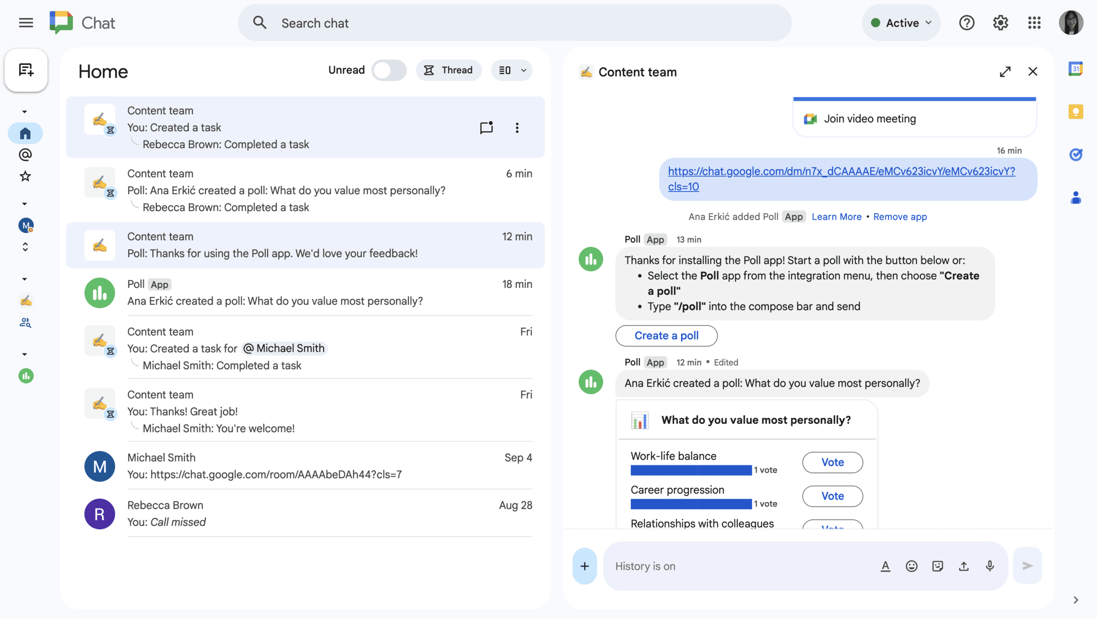This screenshot has height=618, width=1097.
Task: Open Google Calendar in the side panel
Action: click(1076, 68)
